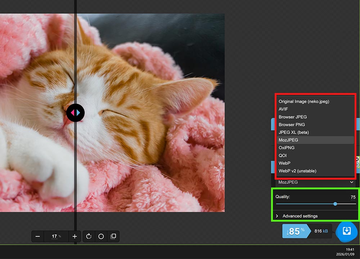Click the blue download image button
This screenshot has width=360, height=259.
click(x=346, y=231)
